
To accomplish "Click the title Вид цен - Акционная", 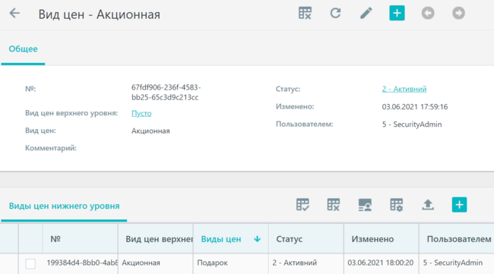I will [x=100, y=14].
